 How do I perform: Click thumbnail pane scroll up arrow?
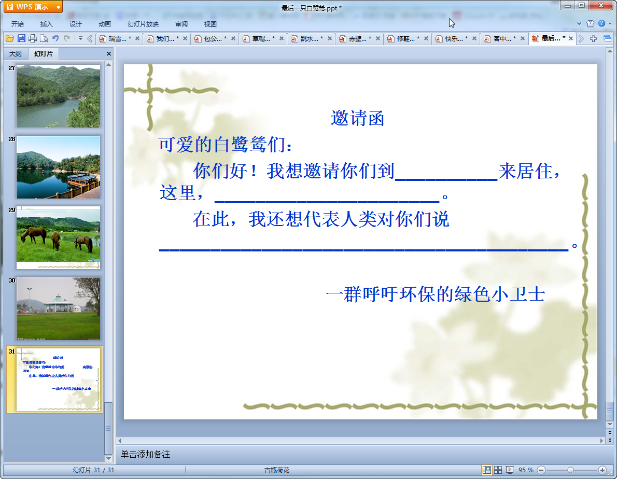[x=108, y=64]
